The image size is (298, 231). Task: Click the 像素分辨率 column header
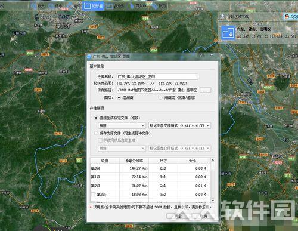tap(134, 161)
